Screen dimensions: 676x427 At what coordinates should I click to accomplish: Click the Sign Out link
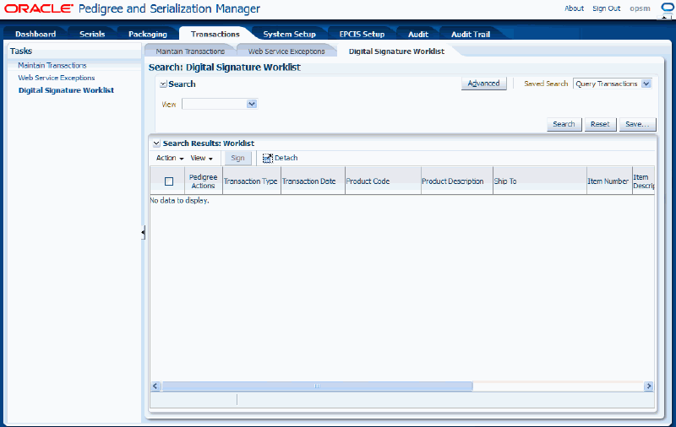click(x=606, y=8)
